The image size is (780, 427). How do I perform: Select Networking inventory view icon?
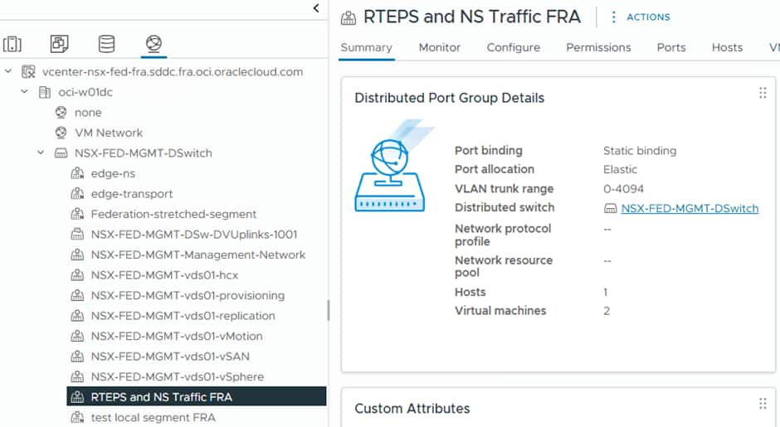pos(154,44)
